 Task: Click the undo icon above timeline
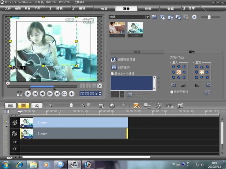tap(112, 105)
